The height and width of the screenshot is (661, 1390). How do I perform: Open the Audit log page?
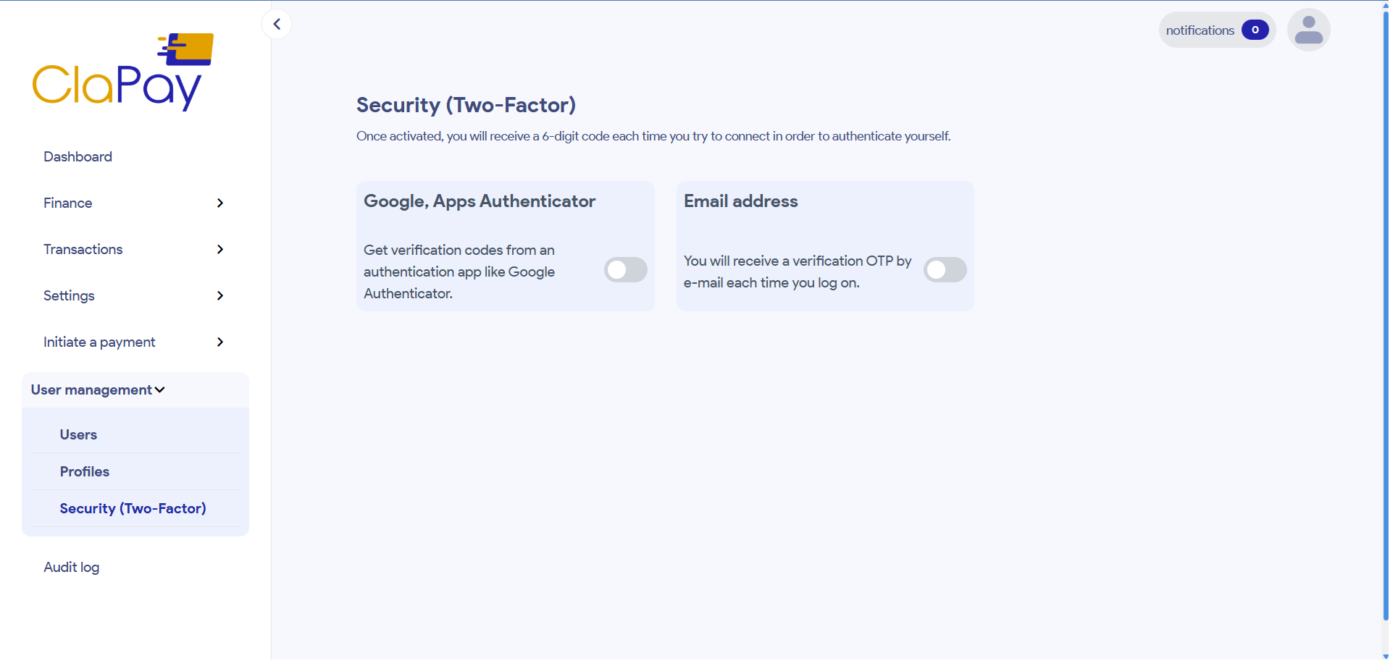point(71,568)
